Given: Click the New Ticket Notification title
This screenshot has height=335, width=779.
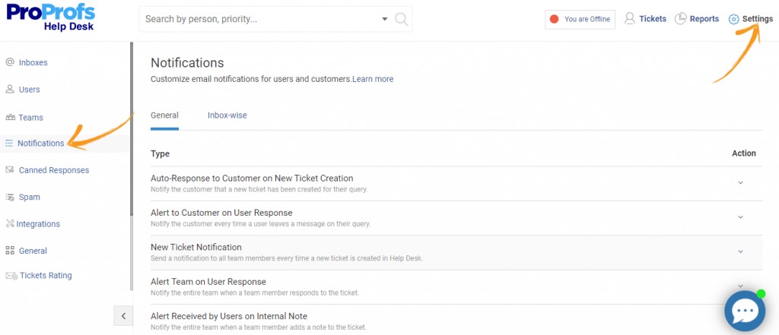Looking at the screenshot, I should click(x=196, y=247).
